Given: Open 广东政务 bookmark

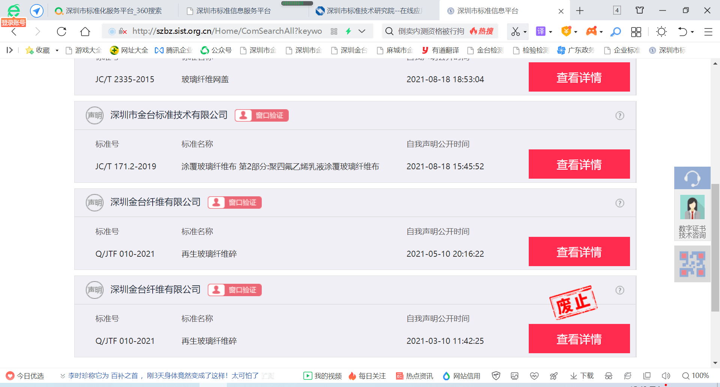Looking at the screenshot, I should click(576, 50).
